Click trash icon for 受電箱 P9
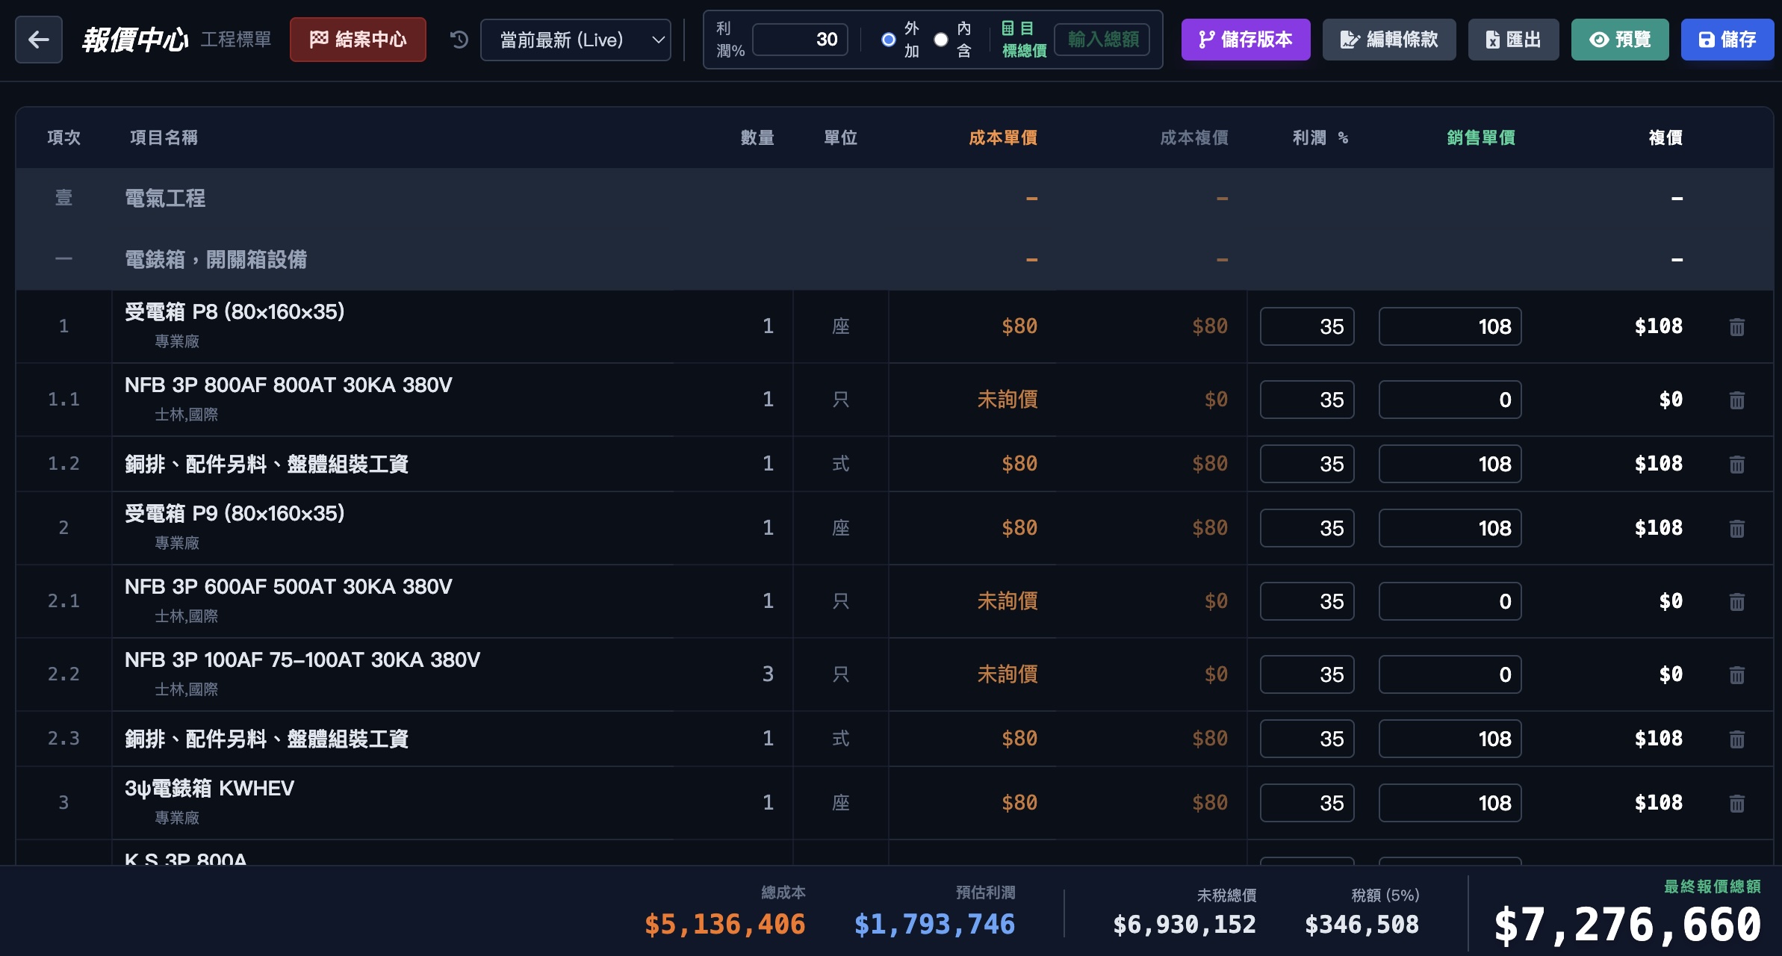This screenshot has width=1782, height=956. (x=1736, y=529)
